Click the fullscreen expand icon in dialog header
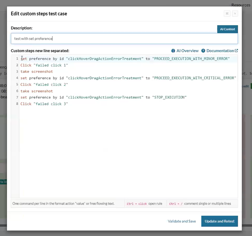Image resolution: width=252 pixels, height=236 pixels. [227, 14]
